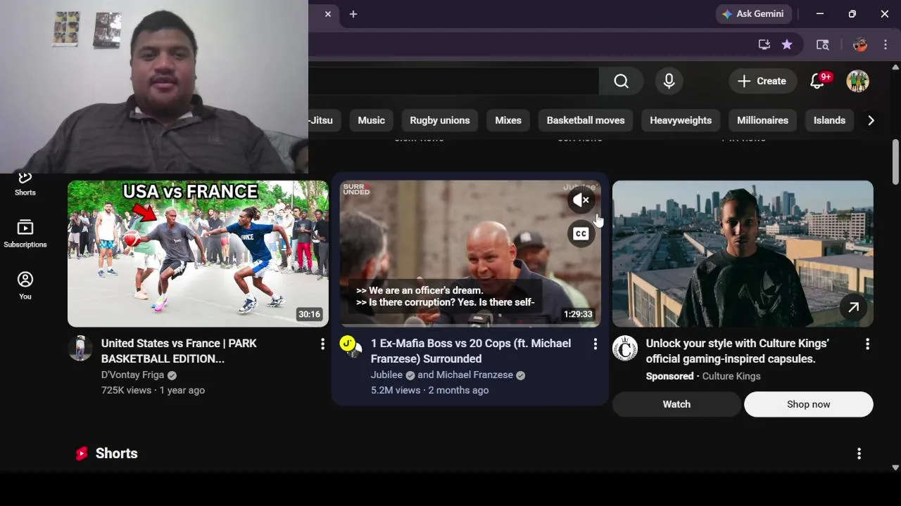Open the ad external link arrow
Viewport: 901px width, 506px height.
pos(853,307)
